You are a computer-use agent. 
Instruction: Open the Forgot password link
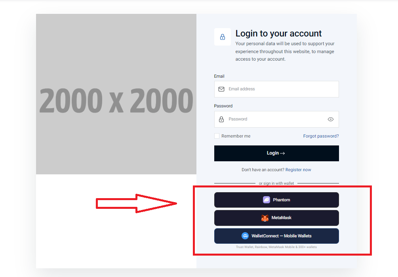(321, 136)
